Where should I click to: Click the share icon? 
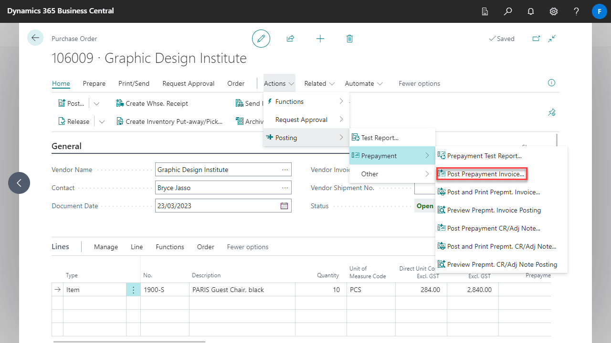click(290, 39)
